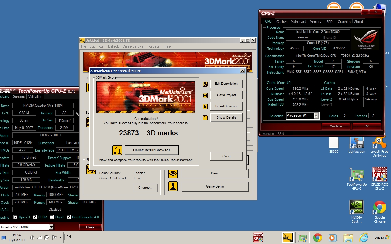Click the EN language indicator
391x244 pixels.
(x=68, y=237)
